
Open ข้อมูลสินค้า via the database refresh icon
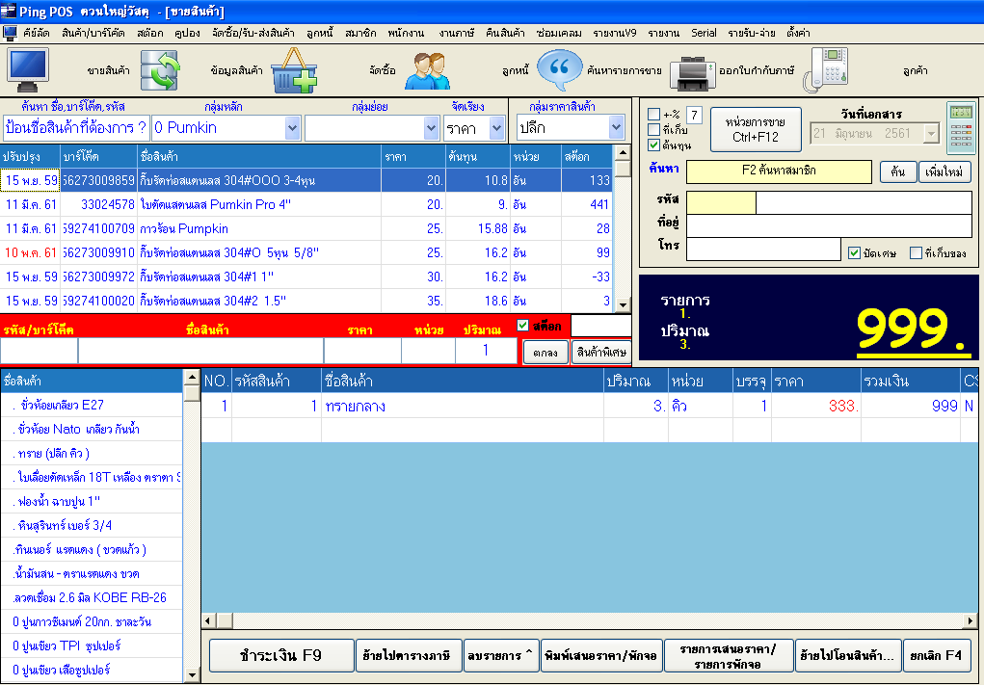point(160,69)
